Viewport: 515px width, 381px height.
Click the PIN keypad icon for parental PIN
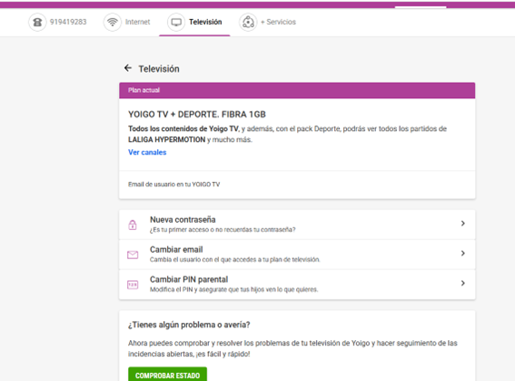point(133,285)
